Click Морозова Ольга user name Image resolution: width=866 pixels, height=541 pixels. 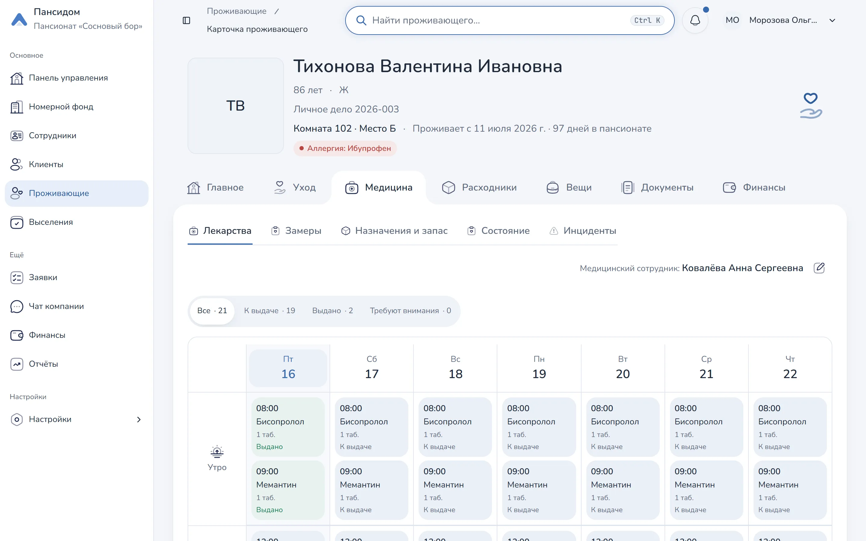coord(783,20)
